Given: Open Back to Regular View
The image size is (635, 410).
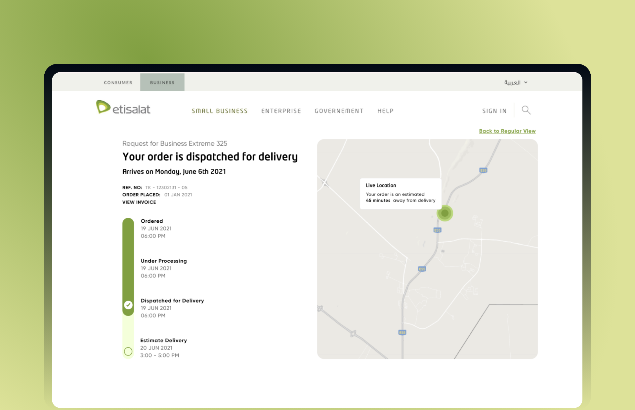Looking at the screenshot, I should 507,131.
